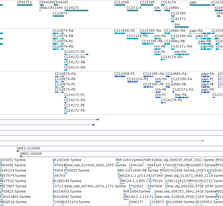Select the DME1-012N05 BAC clone
The width and height of the screenshot is (223, 206).
pos(120,151)
